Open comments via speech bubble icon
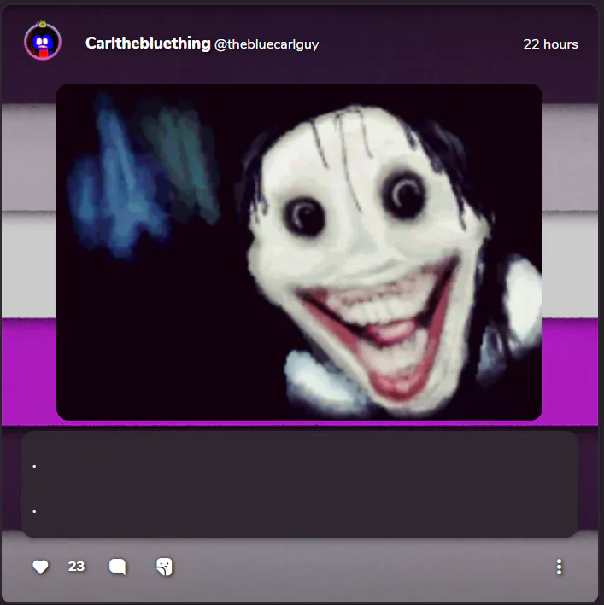Image resolution: width=604 pixels, height=605 pixels. pos(117,567)
